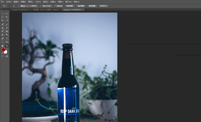Choose zoom out mode in options bar
This screenshot has height=122, width=201.
coord(14,6)
